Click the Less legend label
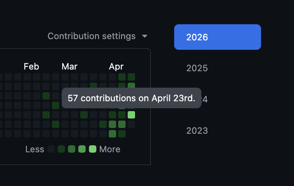 pyautogui.click(x=35, y=149)
